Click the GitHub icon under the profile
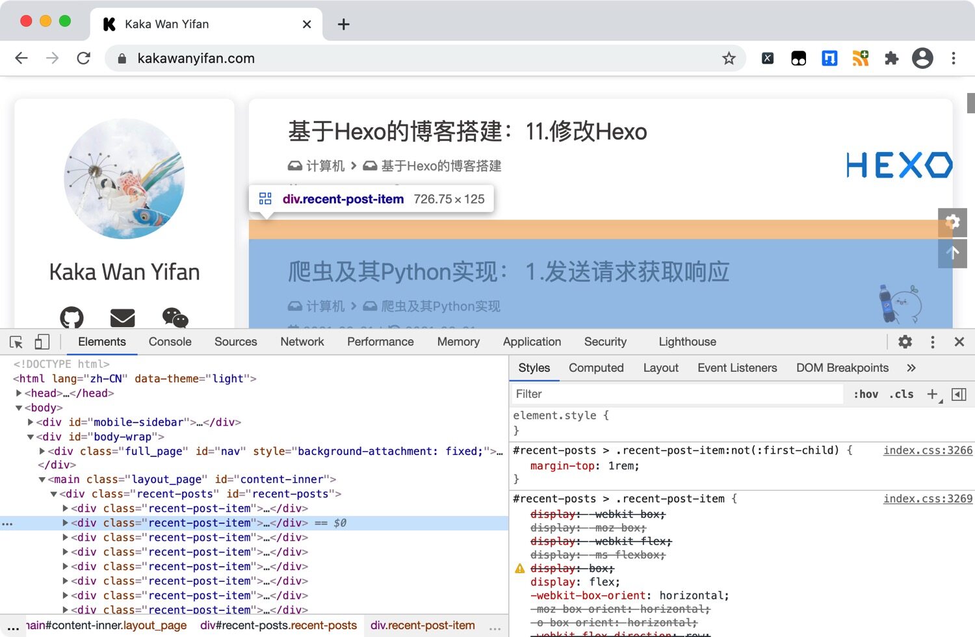Screen dimensions: 975x637 click(x=71, y=317)
